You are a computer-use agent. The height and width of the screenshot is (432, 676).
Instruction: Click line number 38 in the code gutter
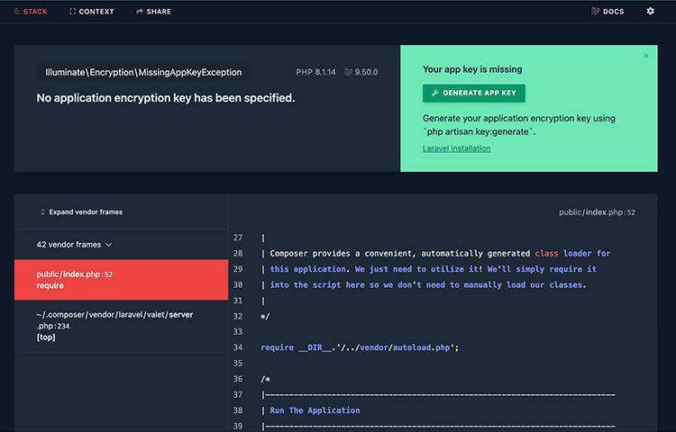pos(238,410)
